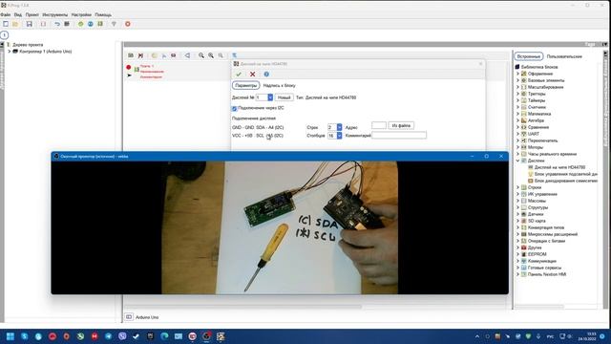Click the Адрес input field

click(x=379, y=125)
